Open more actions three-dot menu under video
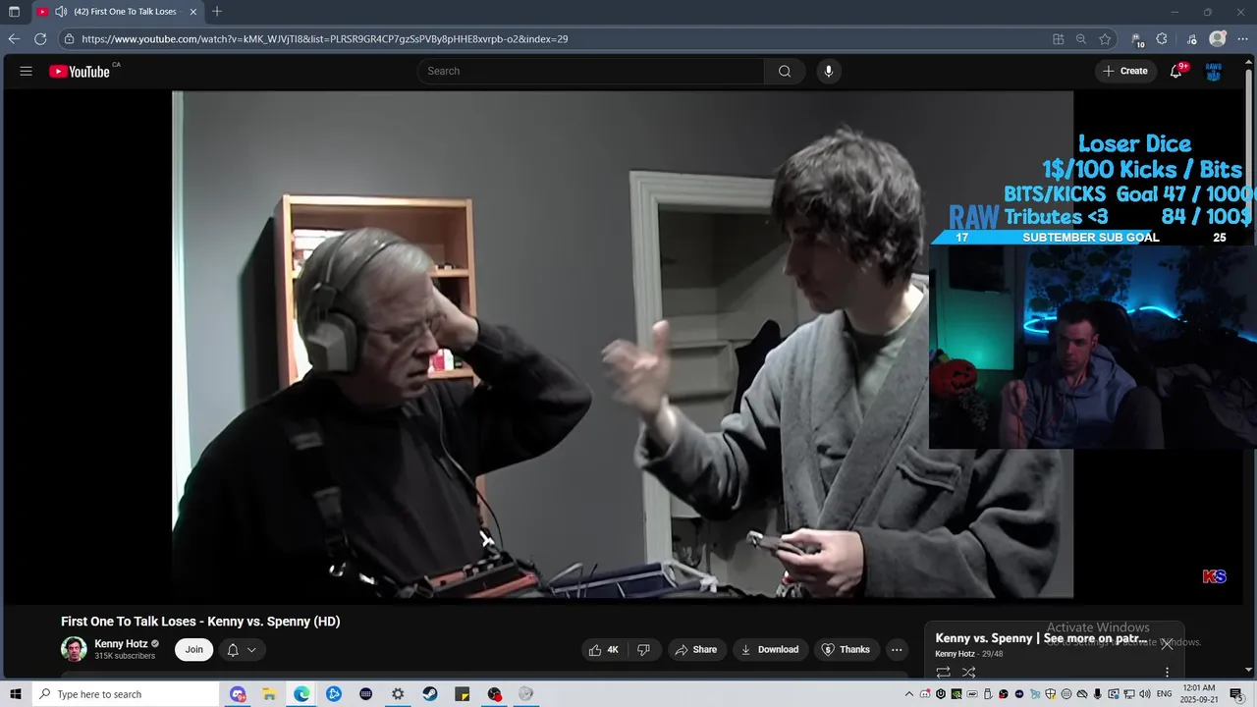The height and width of the screenshot is (707, 1257). (896, 649)
